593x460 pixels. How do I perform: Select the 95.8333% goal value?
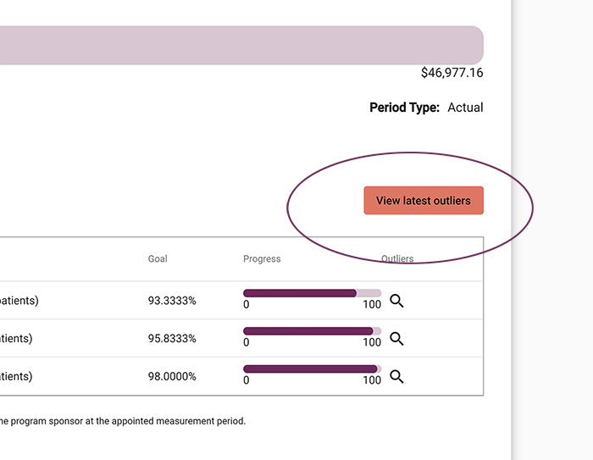click(172, 339)
